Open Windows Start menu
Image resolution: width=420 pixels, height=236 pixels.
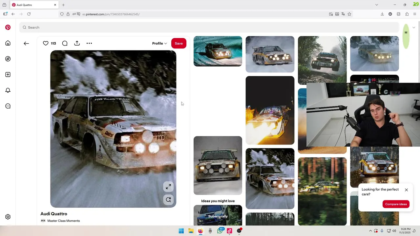point(181,231)
